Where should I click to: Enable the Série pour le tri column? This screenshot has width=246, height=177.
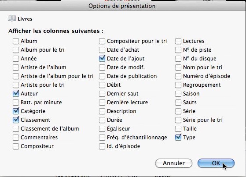[x=178, y=120]
